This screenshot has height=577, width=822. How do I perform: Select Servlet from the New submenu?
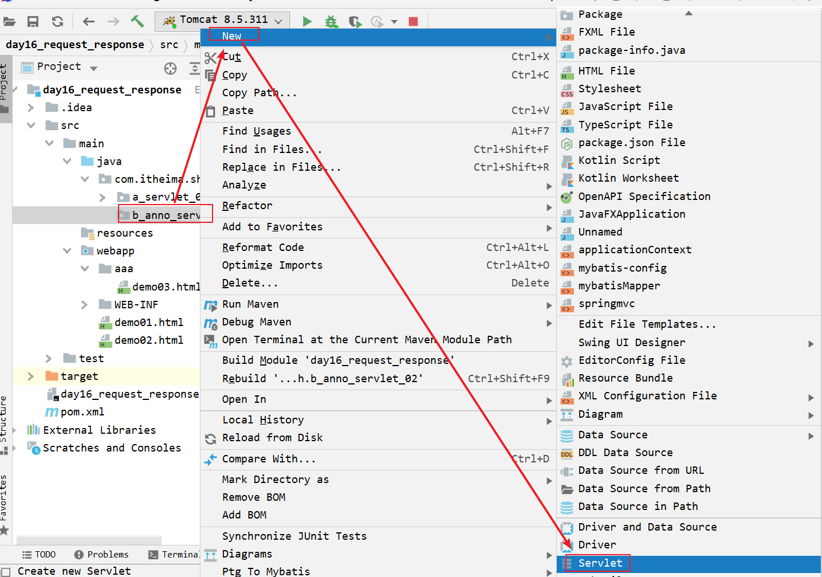pos(600,563)
